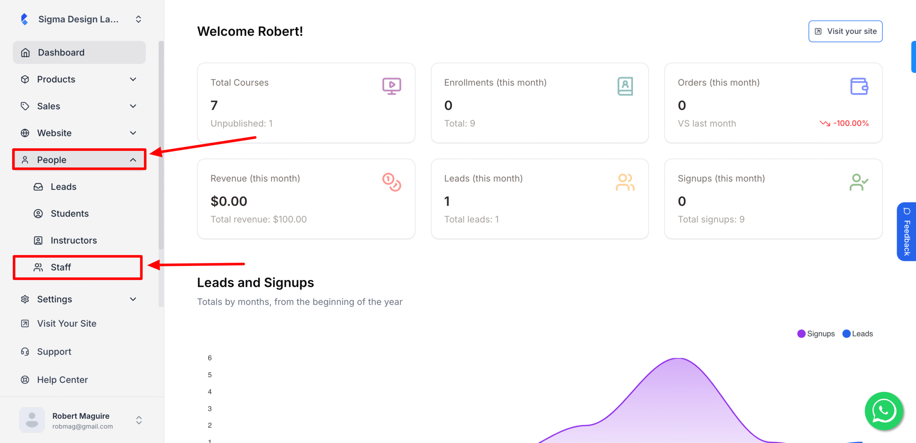Click the Total Courses monitor icon

pyautogui.click(x=391, y=86)
